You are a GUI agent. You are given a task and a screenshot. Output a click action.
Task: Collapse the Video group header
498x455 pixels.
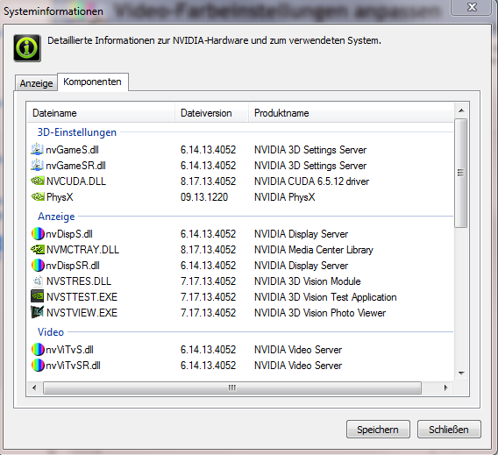coord(51,332)
